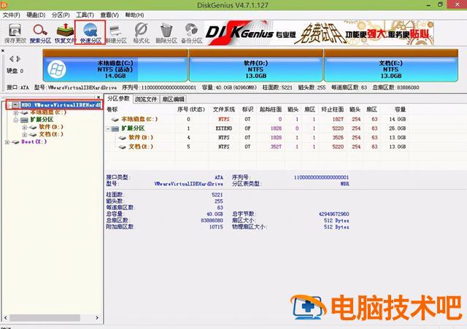
Task: Close the disk map pane with small x
Action: coord(3,51)
